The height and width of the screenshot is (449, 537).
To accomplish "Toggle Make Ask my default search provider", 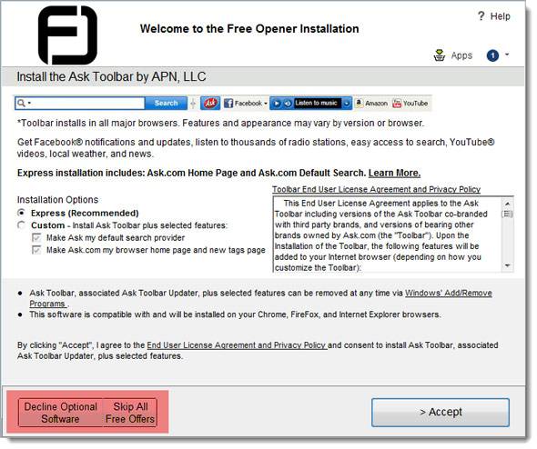I will coord(36,237).
